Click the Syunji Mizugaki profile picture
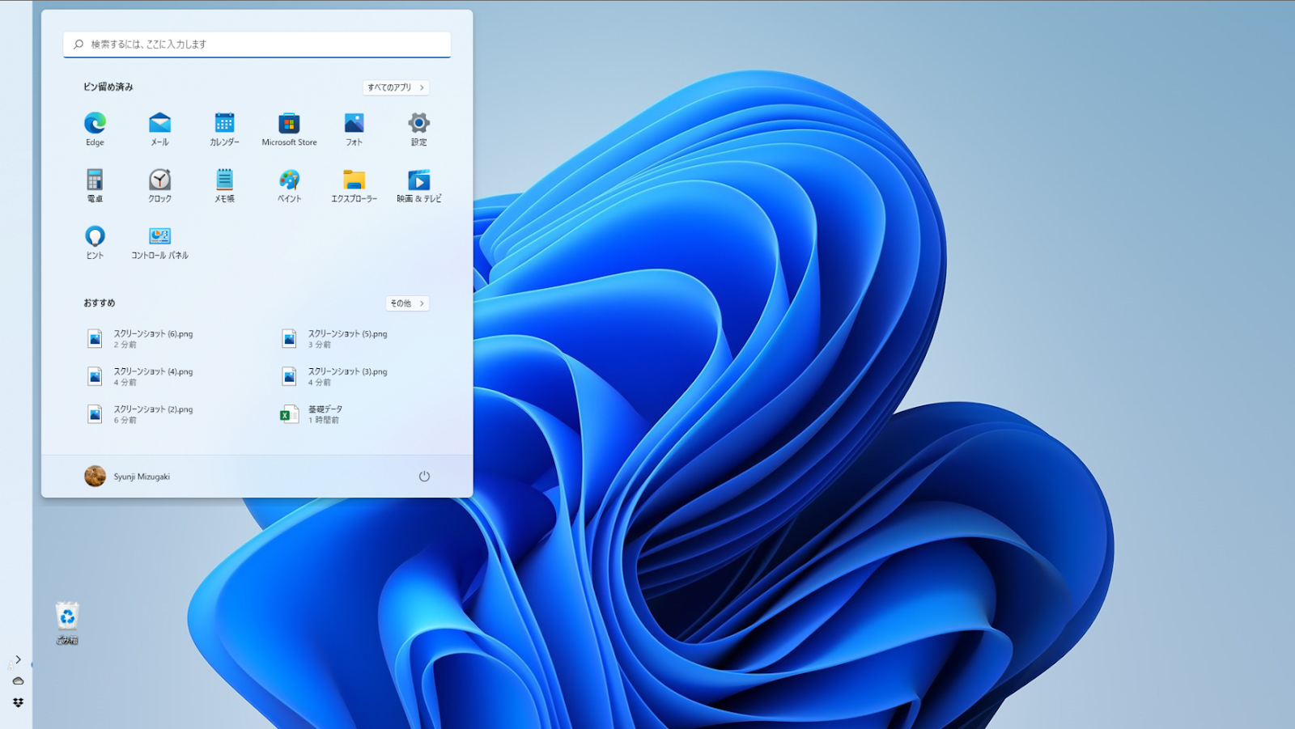The height and width of the screenshot is (729, 1295). [95, 477]
